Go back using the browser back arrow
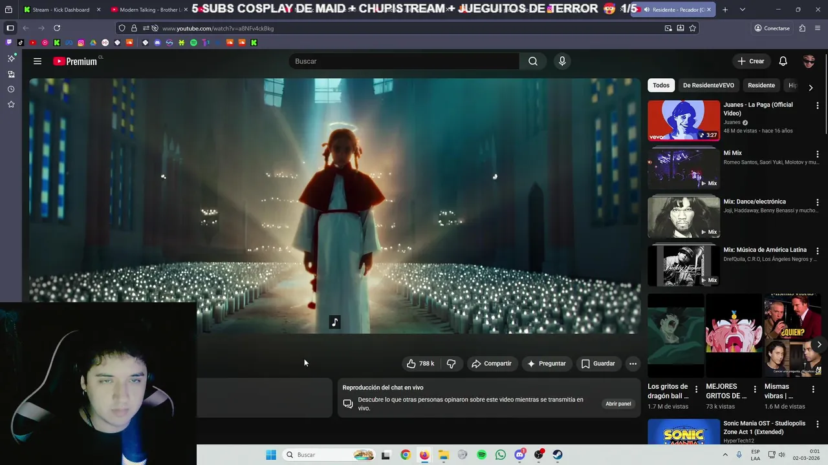 point(26,28)
